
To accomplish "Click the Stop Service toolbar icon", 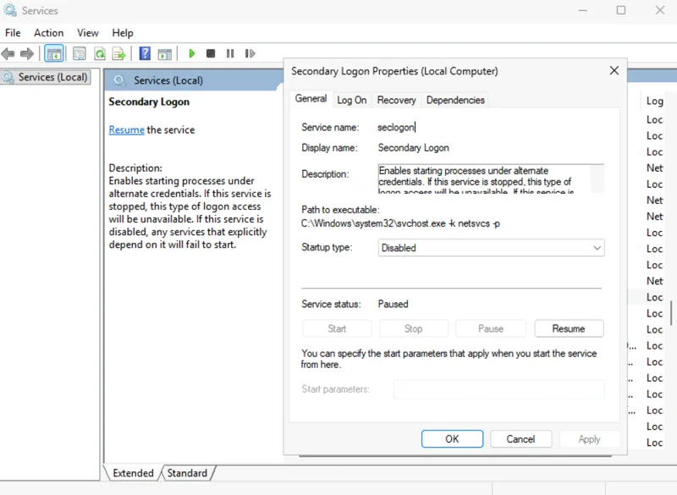I will pos(211,53).
